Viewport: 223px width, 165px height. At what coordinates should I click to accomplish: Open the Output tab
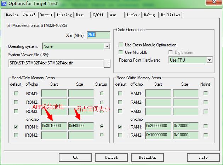coord(46,15)
